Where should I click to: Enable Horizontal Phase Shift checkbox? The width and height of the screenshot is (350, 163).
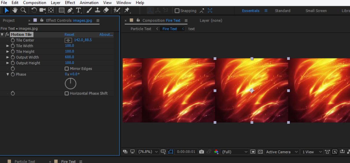(x=67, y=94)
